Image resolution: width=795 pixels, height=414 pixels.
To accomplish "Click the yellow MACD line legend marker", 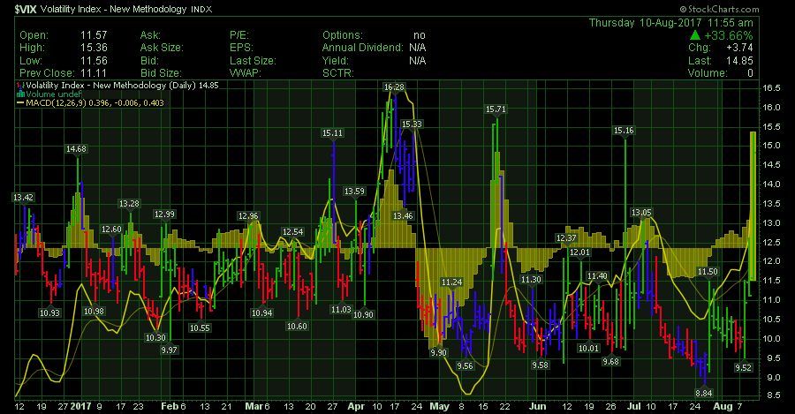I will (20, 103).
